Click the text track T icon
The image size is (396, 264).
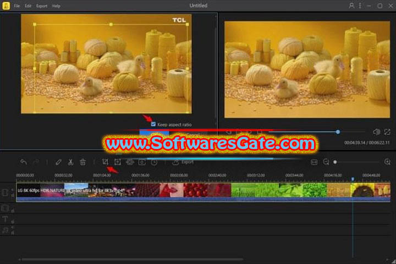coord(5,219)
